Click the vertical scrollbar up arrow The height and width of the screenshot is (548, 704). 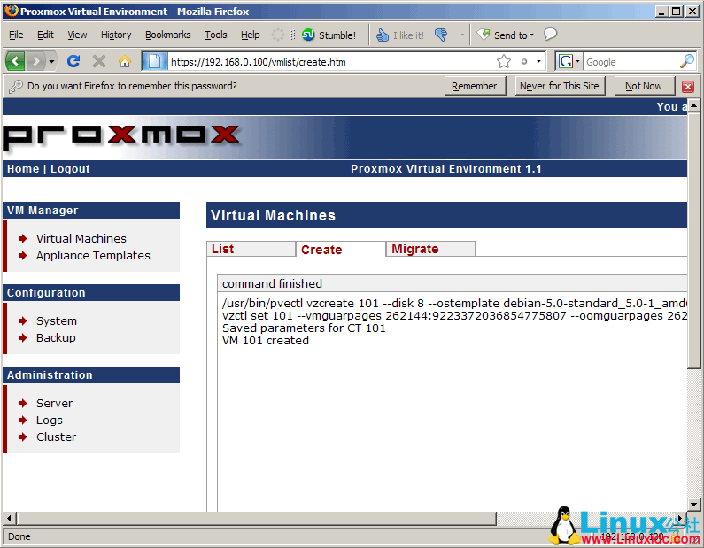(693, 105)
